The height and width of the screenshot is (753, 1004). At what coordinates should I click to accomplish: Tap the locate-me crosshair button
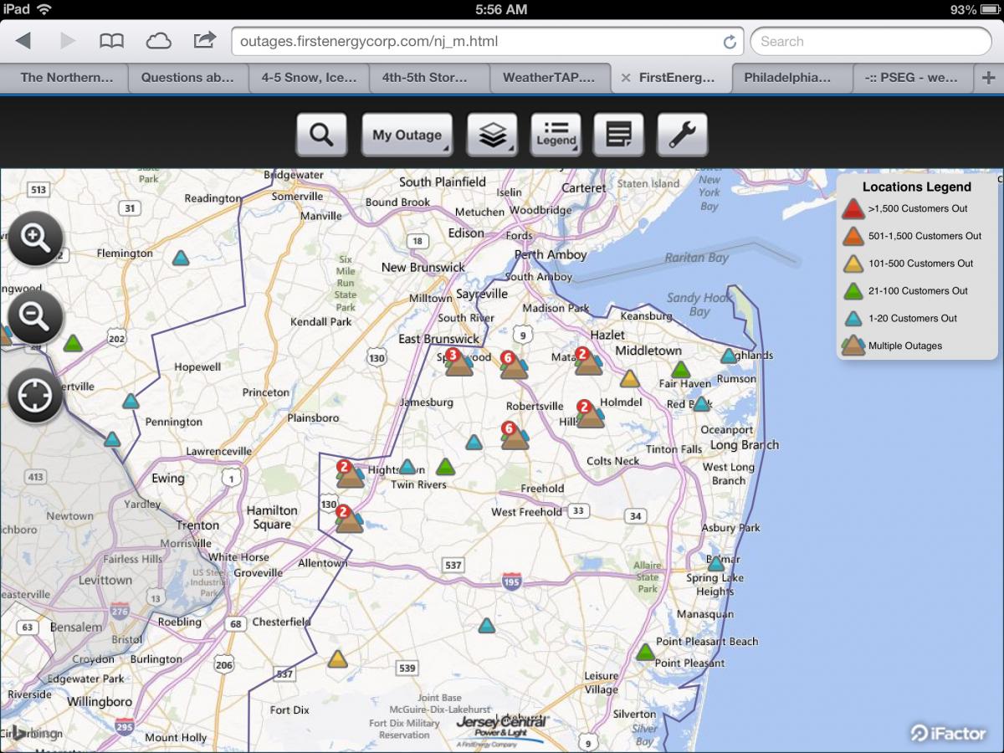[35, 395]
